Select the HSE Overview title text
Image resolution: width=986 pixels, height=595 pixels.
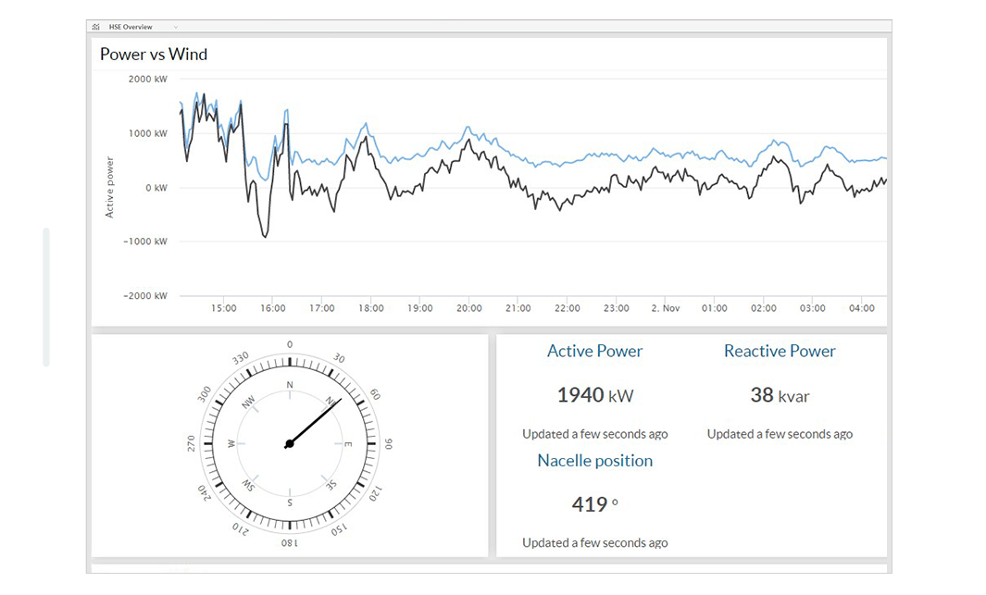[131, 27]
